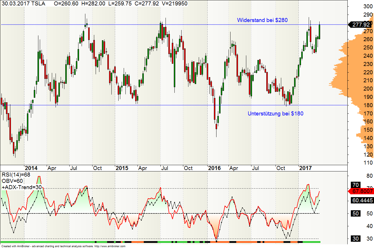374x248 pixels.
Task: Click the 'Widerstand bei $280' annotation
Action: pyautogui.click(x=262, y=20)
